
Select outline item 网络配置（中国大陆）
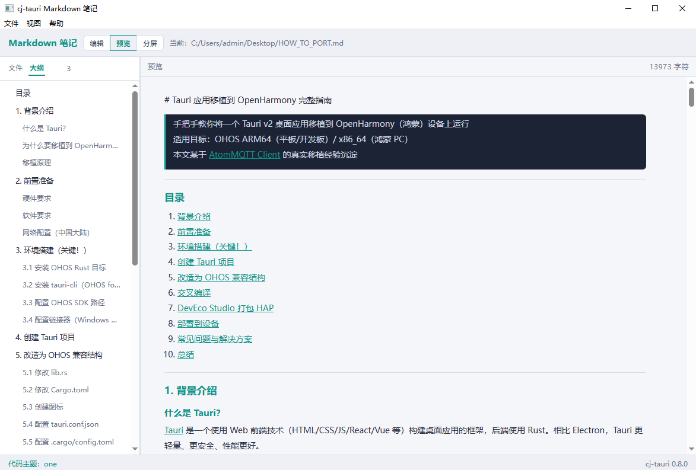(x=56, y=233)
